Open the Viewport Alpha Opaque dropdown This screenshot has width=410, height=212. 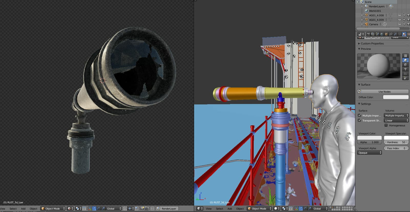click(x=370, y=153)
